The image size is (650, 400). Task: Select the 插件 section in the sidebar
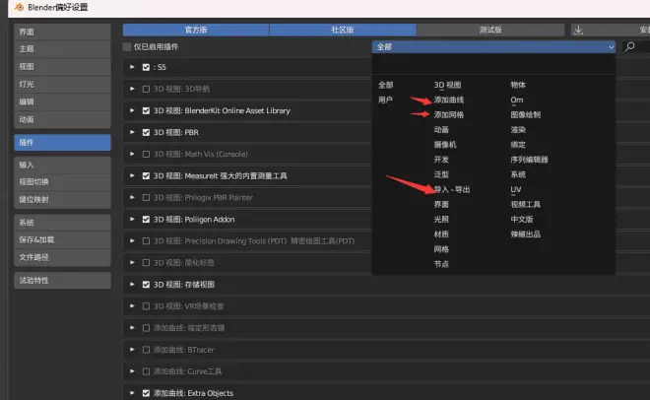pyautogui.click(x=63, y=143)
